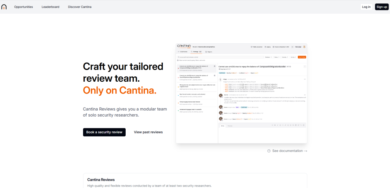Click the Cantina product screenshot image
390x188 pixels.
click(x=241, y=93)
